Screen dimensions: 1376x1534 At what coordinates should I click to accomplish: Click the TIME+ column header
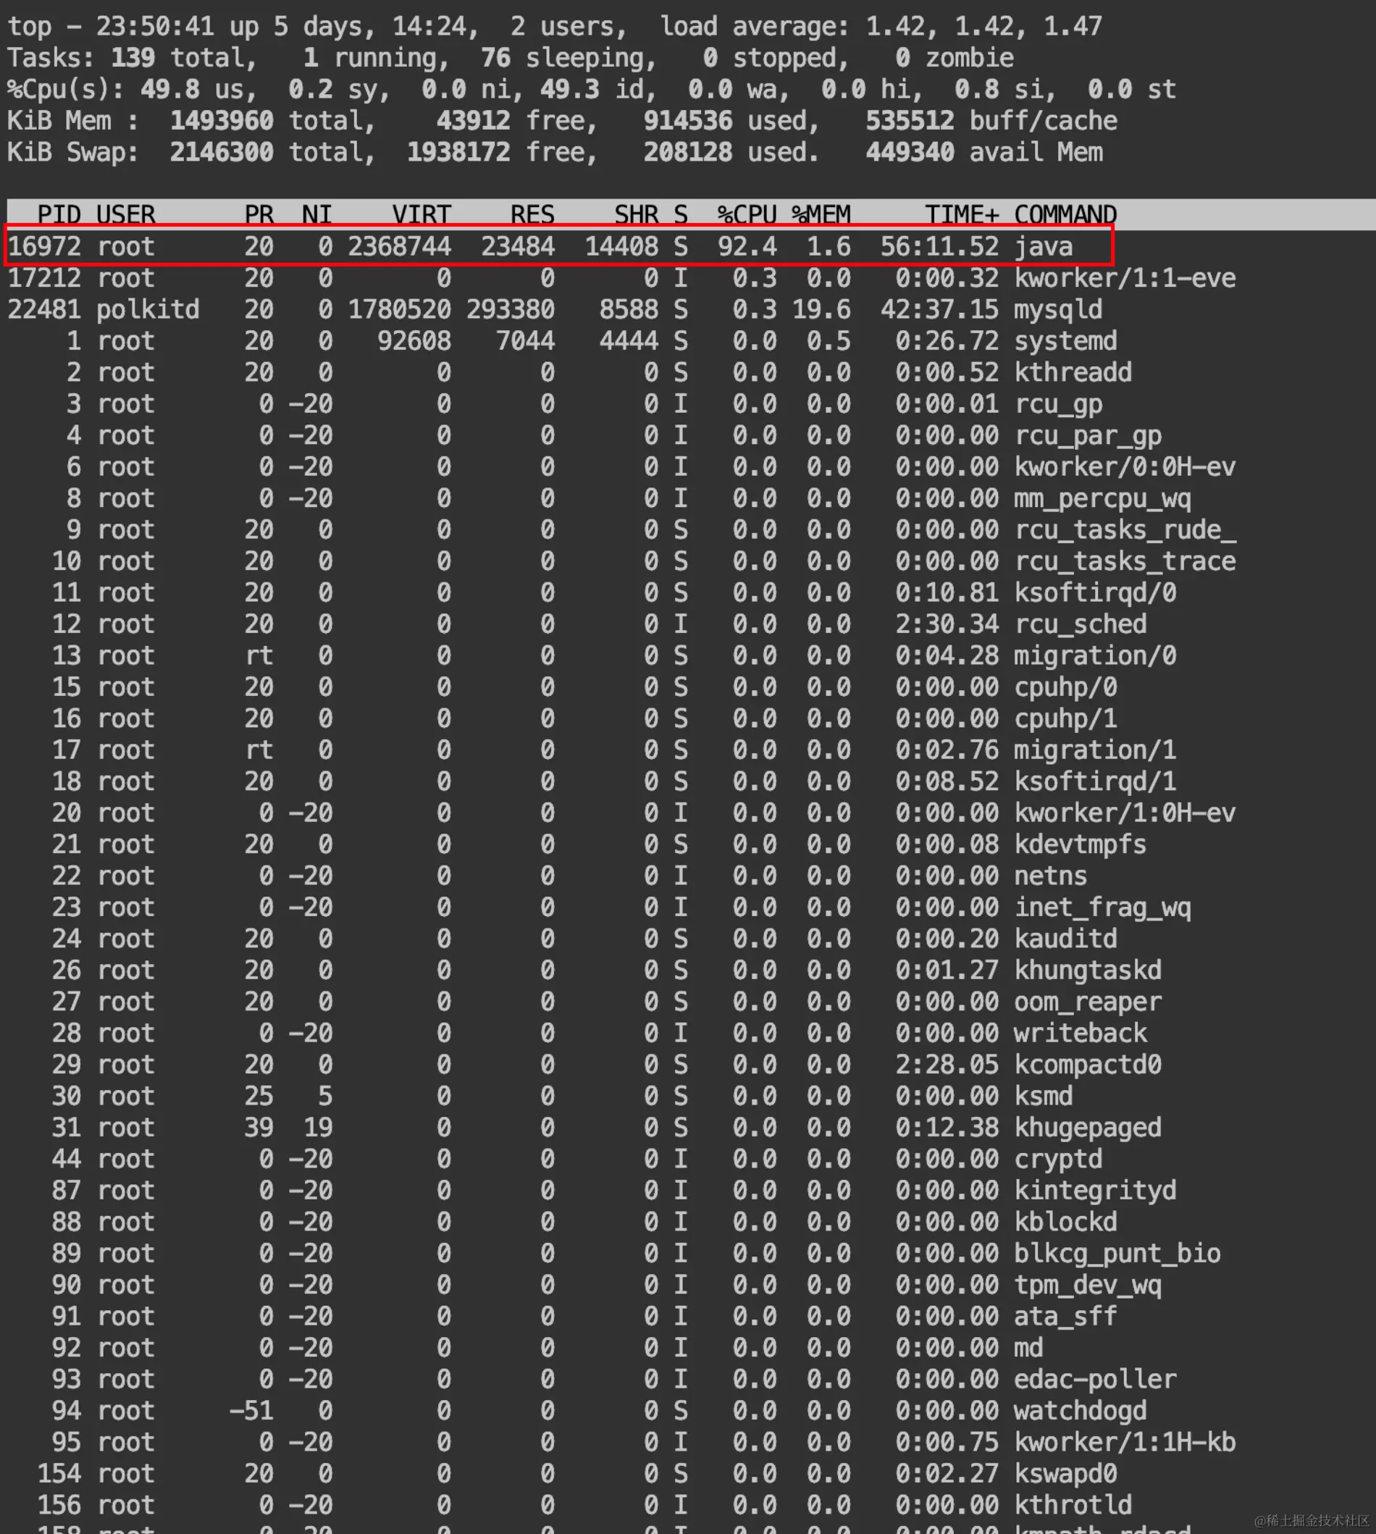962,214
